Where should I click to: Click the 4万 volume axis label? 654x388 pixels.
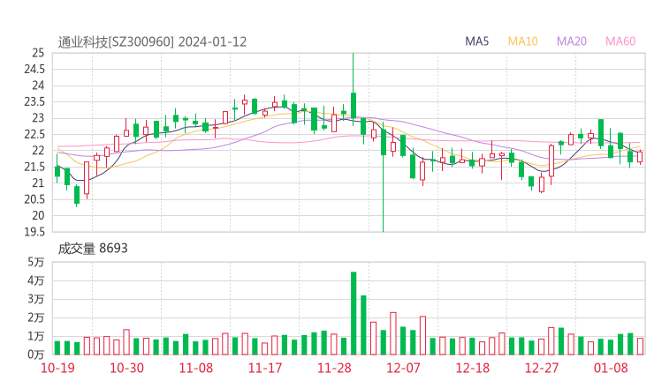point(36,280)
